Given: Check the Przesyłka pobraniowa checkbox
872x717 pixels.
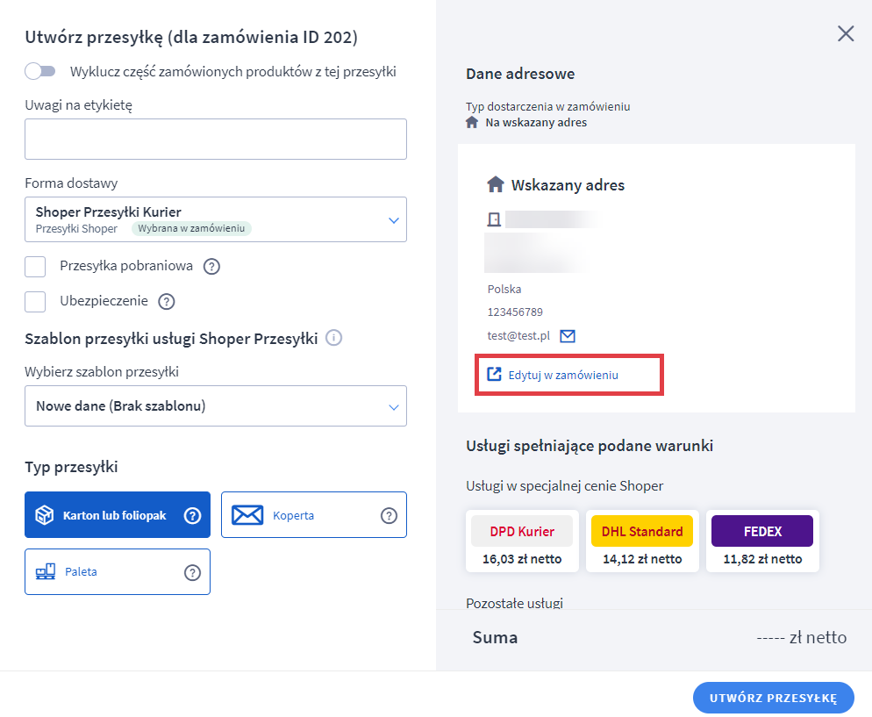Looking at the screenshot, I should (x=35, y=267).
